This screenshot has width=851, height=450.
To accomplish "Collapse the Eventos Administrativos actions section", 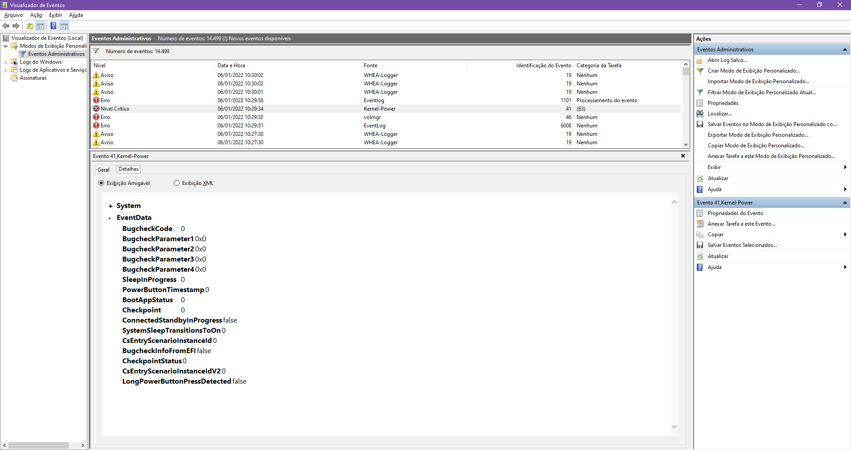I will click(x=845, y=50).
